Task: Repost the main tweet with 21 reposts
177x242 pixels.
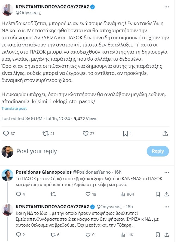Action: pyautogui.click(x=46, y=133)
